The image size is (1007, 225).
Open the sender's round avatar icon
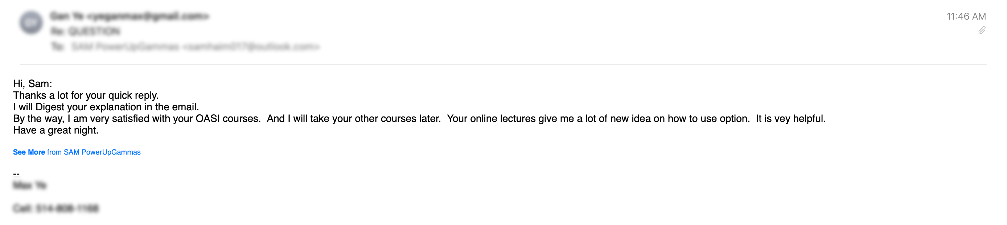point(31,23)
